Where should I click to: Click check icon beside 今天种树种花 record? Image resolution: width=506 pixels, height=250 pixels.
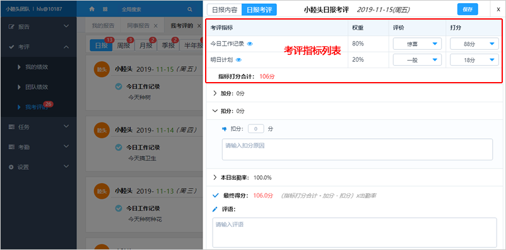[119, 208]
